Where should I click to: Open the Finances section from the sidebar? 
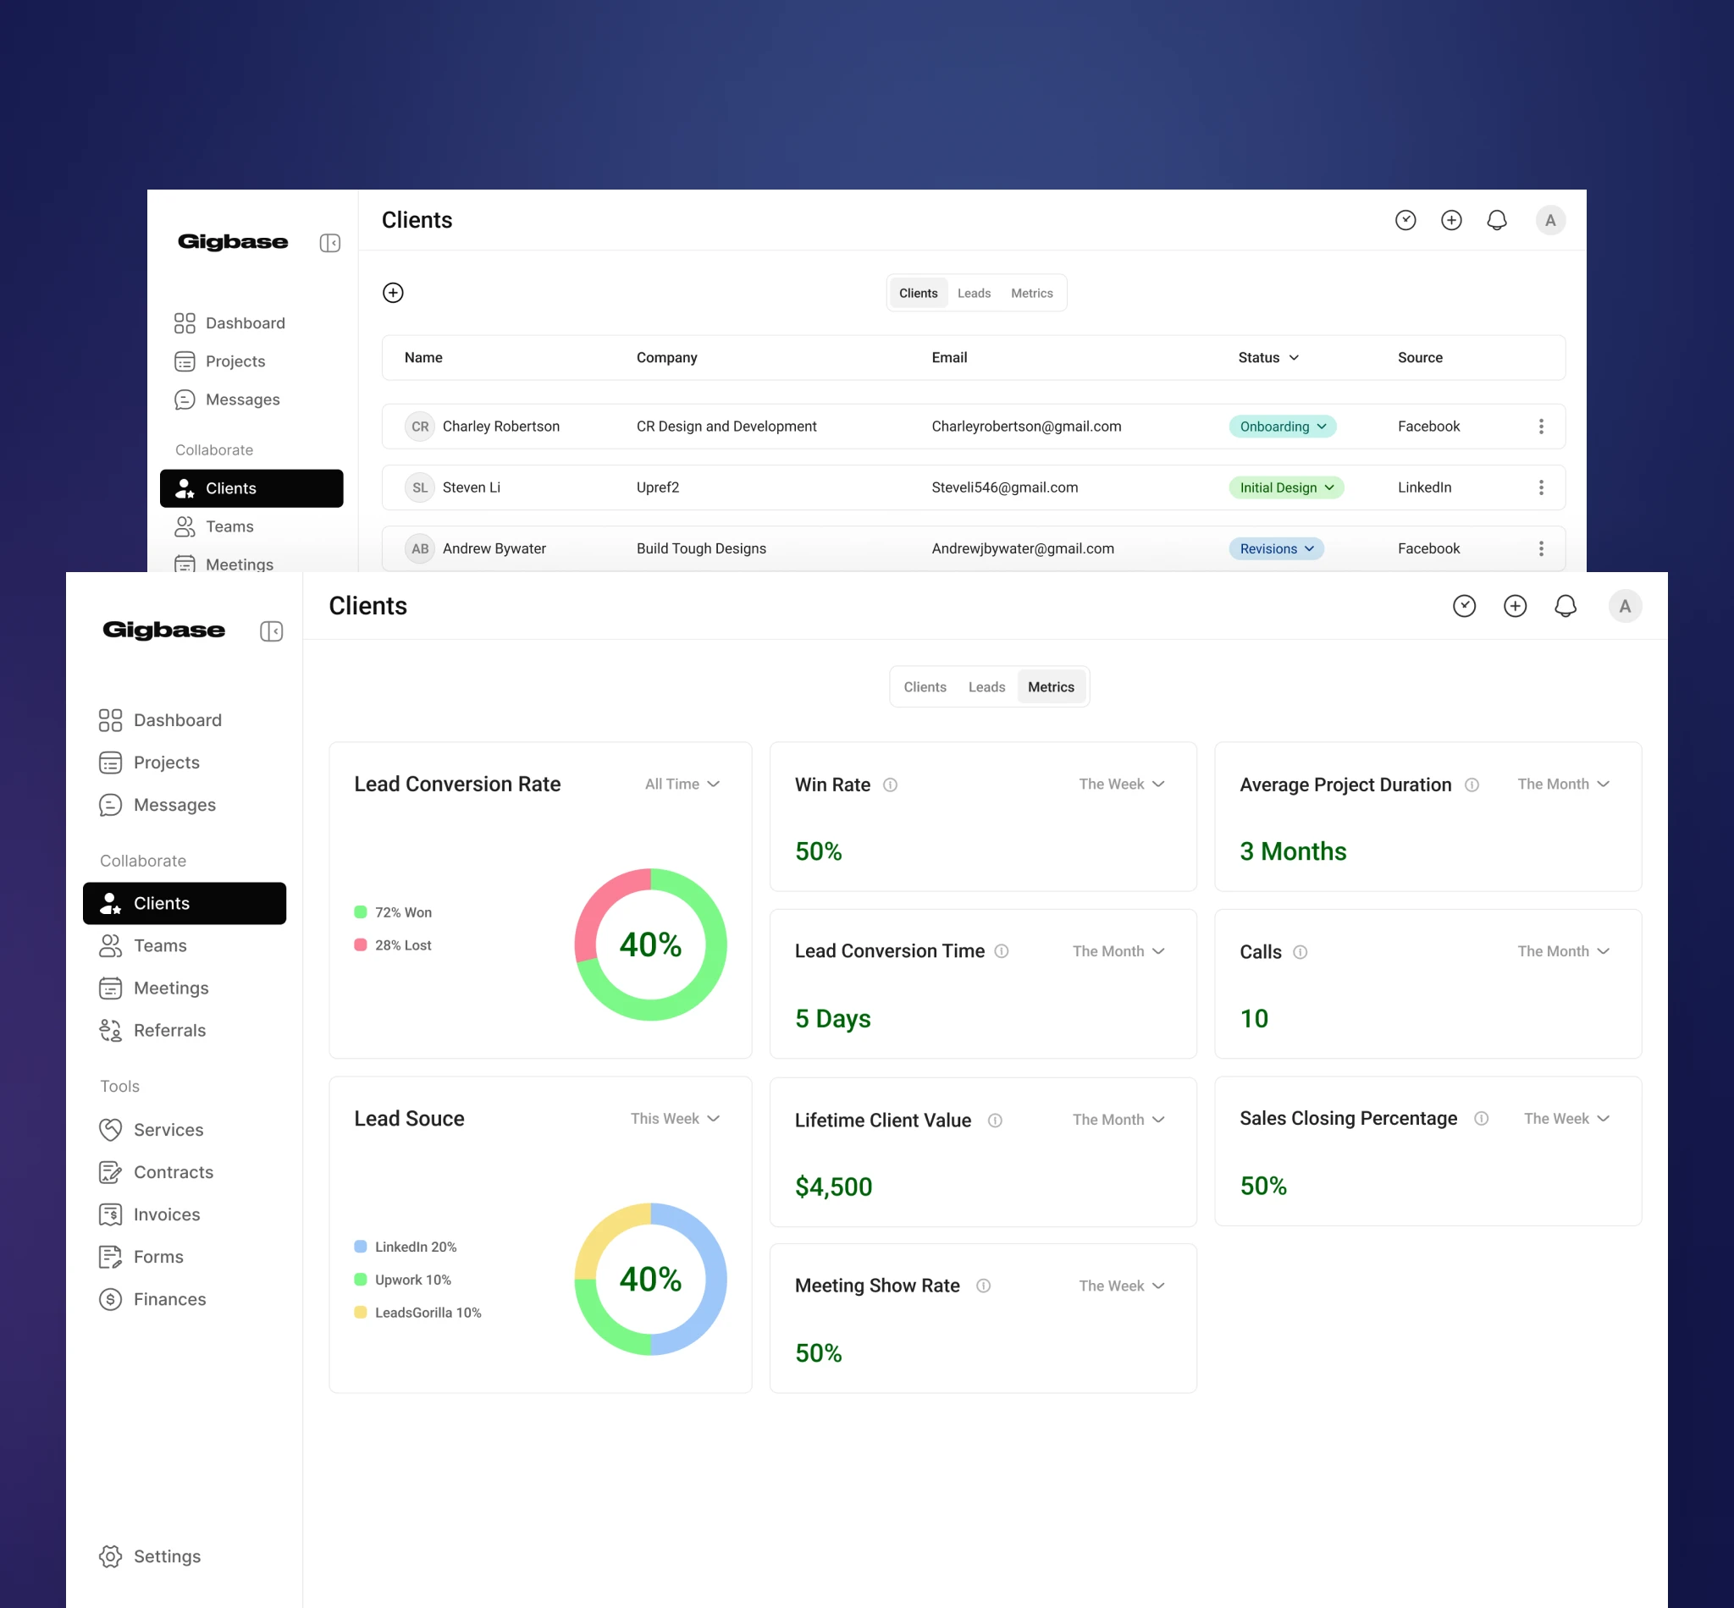coord(169,1299)
